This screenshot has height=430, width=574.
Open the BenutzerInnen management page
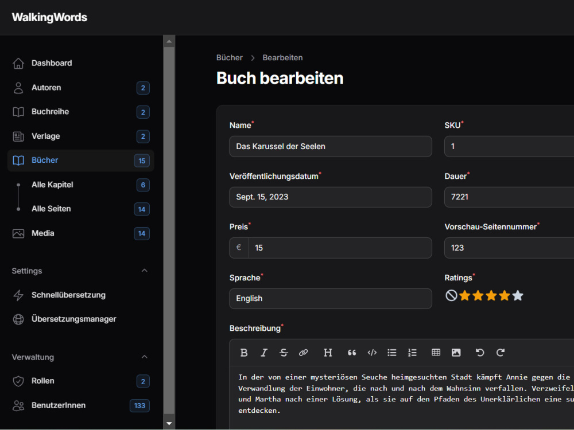80,405
